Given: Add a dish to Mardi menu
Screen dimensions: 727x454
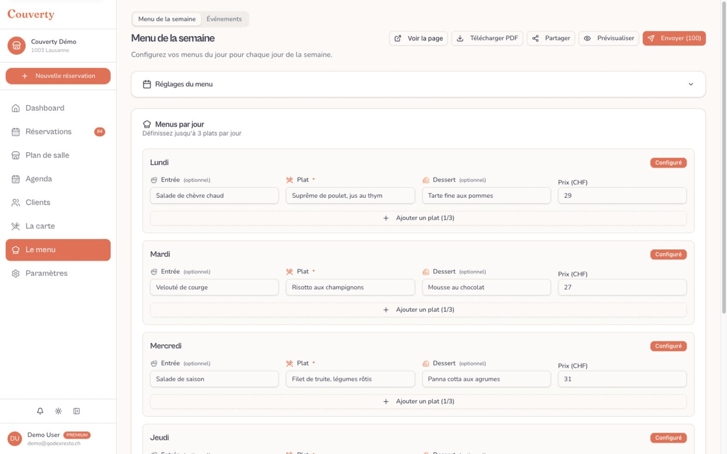Looking at the screenshot, I should [418, 310].
